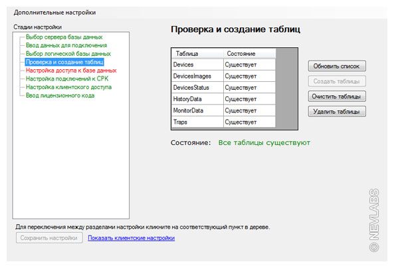The width and height of the screenshot is (394, 268).
Task: Select the DevicesImages row
Action: [x=224, y=76]
